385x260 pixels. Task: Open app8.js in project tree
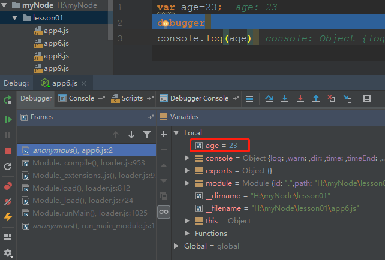click(51, 56)
